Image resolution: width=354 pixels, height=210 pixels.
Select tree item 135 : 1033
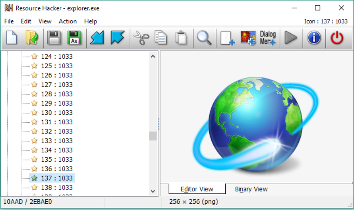pos(57,159)
